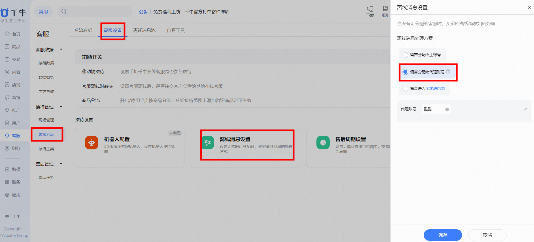Select 留言进入离线消息池 radio option
534x242 pixels.
point(405,88)
